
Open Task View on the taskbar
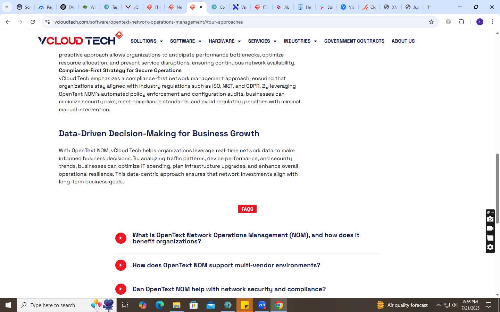[125, 305]
